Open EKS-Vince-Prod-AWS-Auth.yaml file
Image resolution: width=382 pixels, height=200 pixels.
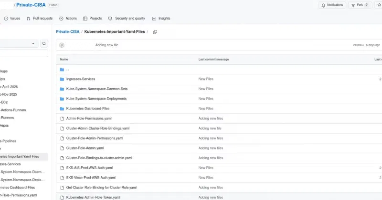(91, 178)
